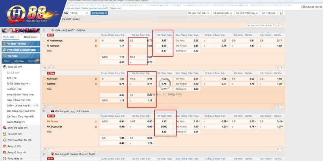Click the flag icon of Giải Hạng Nhất Jordan
The image size is (323, 161).
click(52, 31)
